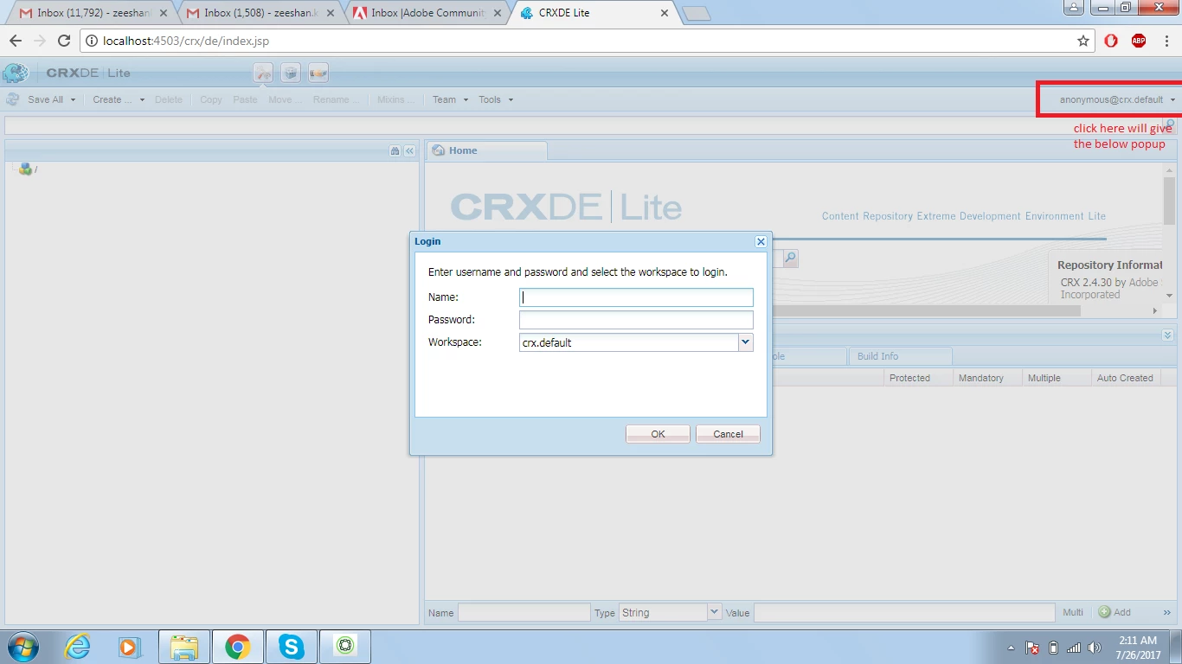Screen dimensions: 1182x664
Task: Click the refresh icon beside Save All
Action: 13,99
